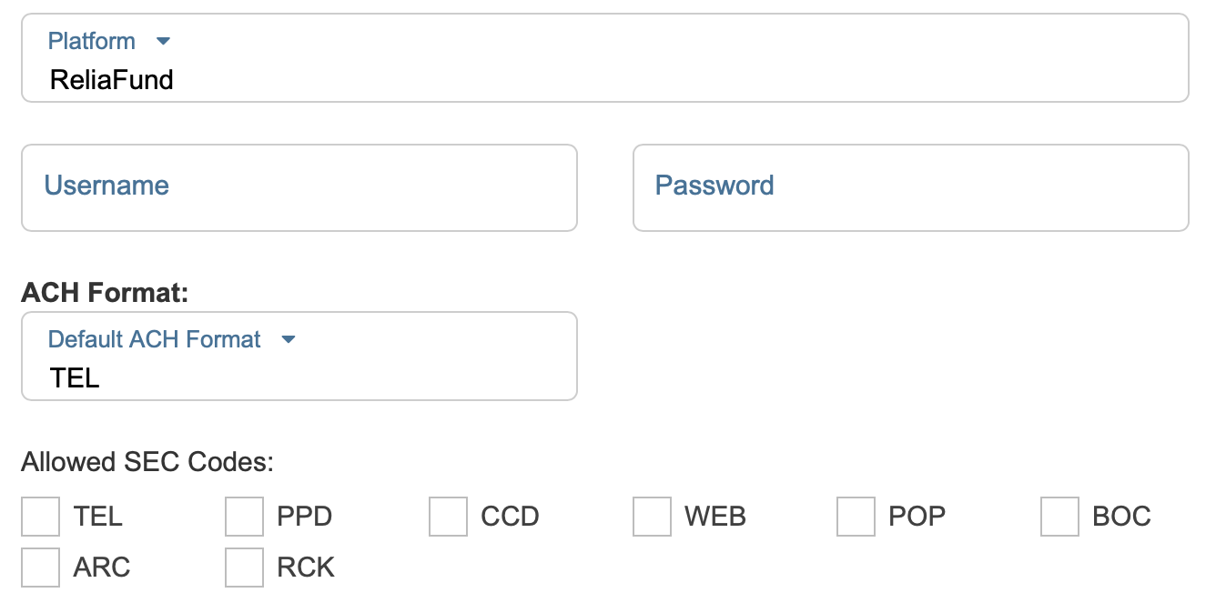Click the Platform field label text
Screen dimensions: 1216x613
point(91,42)
